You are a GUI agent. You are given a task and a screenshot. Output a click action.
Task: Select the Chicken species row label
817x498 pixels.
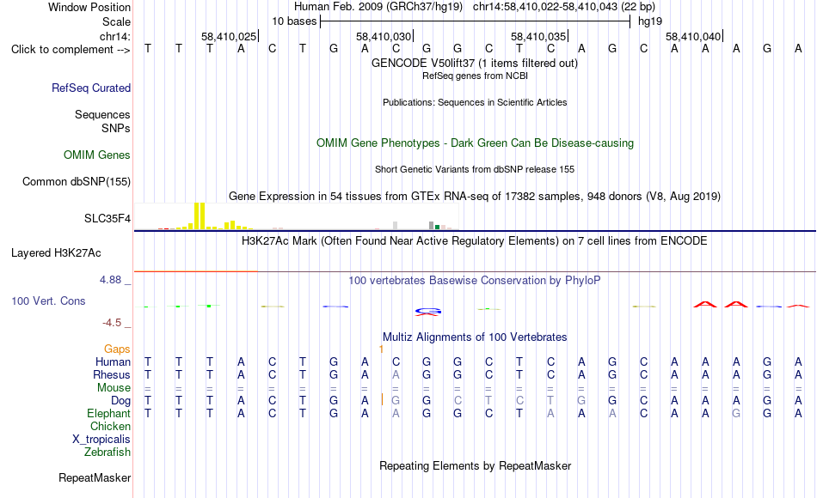110,426
